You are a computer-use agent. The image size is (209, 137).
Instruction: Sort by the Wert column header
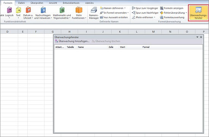pyautogui.click(x=130, y=47)
